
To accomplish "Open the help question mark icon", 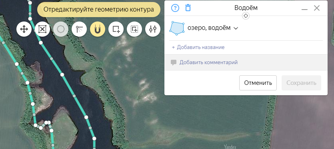I will tap(175, 8).
